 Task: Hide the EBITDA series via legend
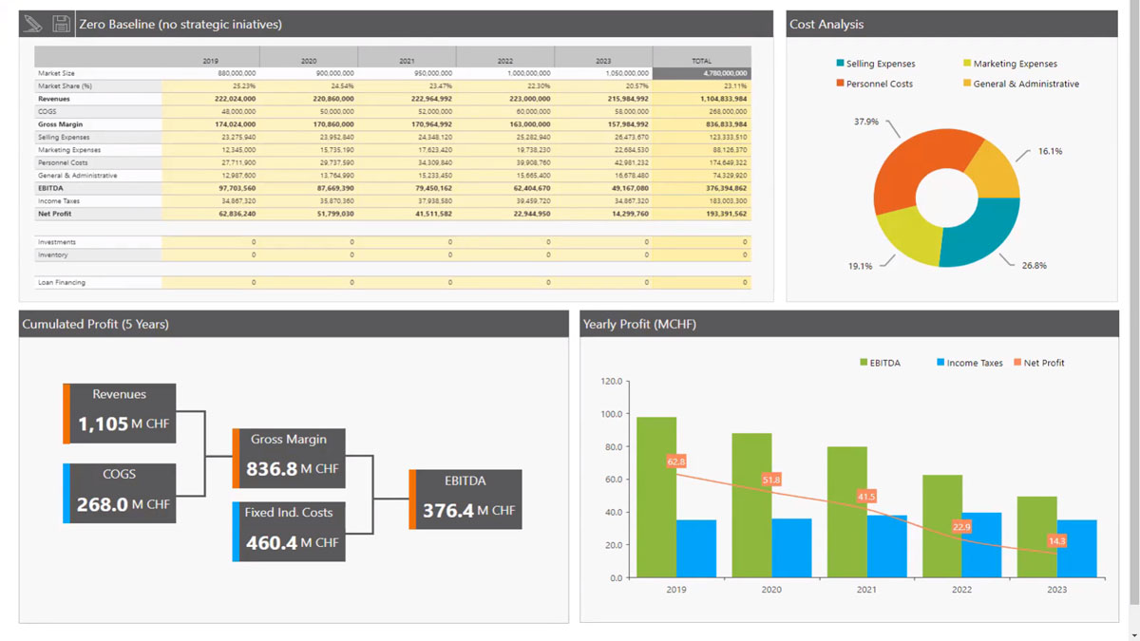coord(880,363)
